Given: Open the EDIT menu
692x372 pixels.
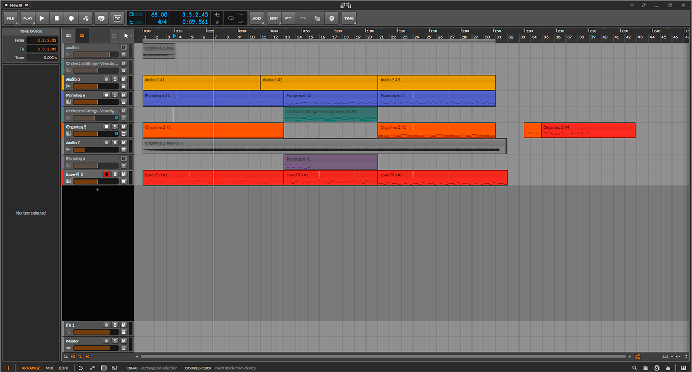Looking at the screenshot, I should 274,18.
